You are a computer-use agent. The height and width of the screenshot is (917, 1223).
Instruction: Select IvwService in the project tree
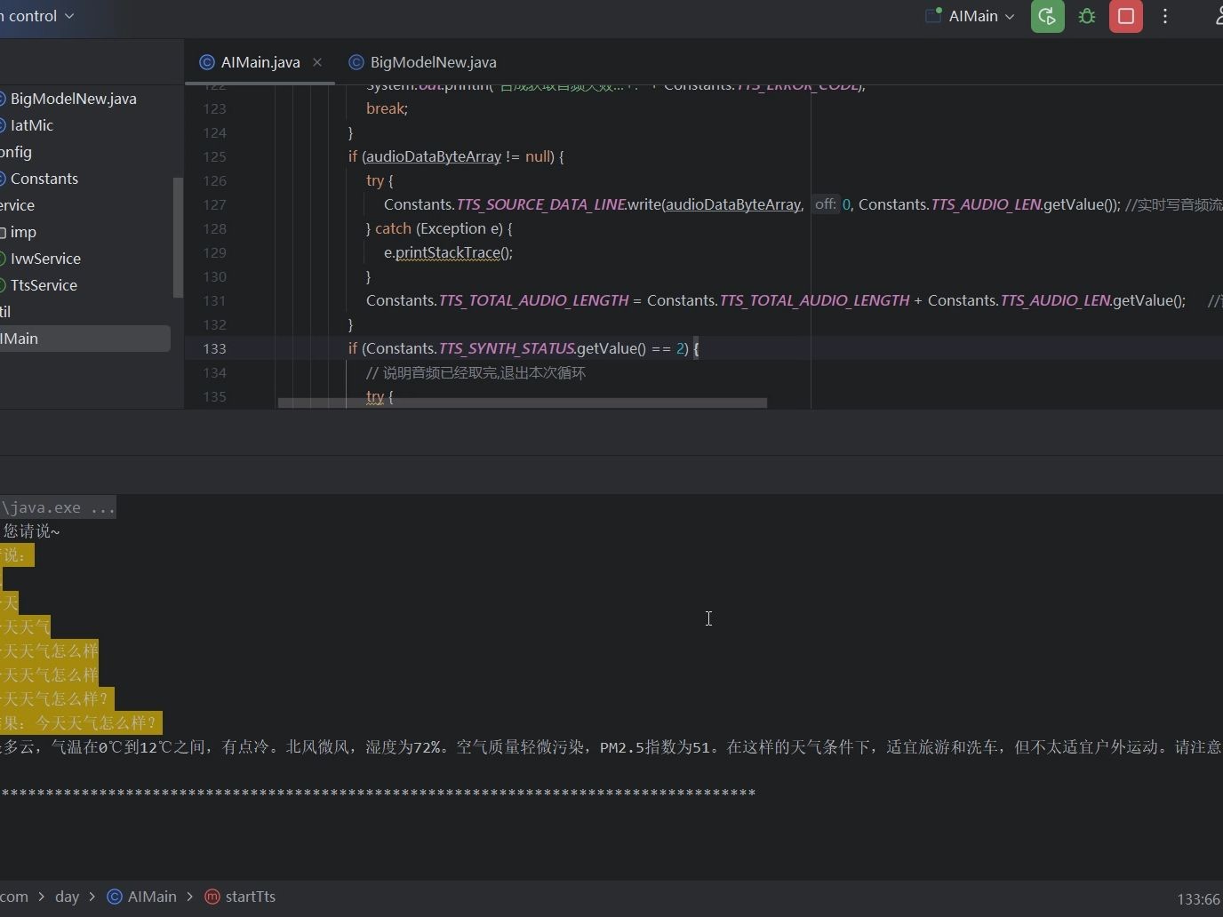pos(45,259)
